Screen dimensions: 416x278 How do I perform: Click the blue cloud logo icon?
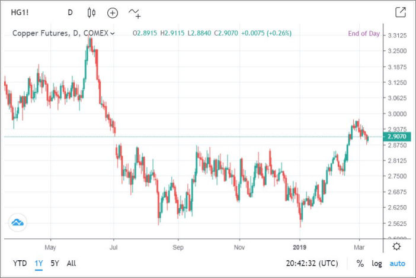tap(17, 222)
